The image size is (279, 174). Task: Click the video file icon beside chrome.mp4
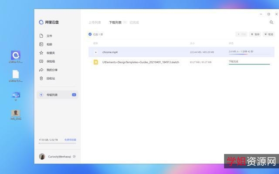tap(96, 52)
